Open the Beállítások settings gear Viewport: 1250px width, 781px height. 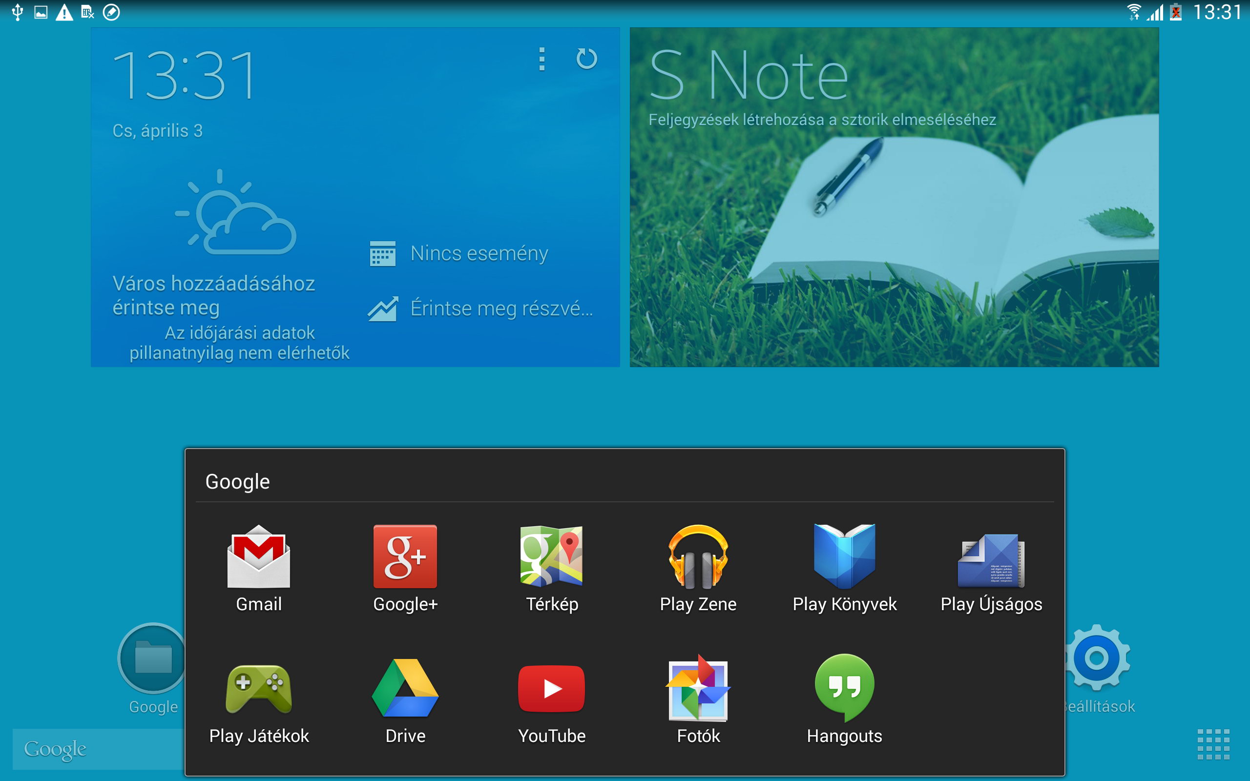tap(1097, 658)
